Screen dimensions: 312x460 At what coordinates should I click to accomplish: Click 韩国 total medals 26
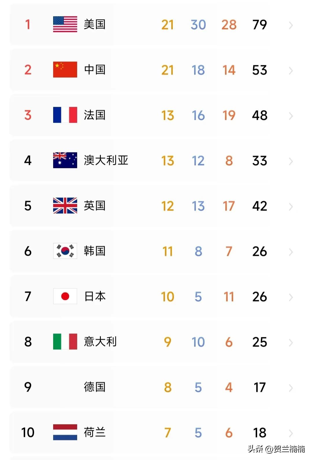259,252
